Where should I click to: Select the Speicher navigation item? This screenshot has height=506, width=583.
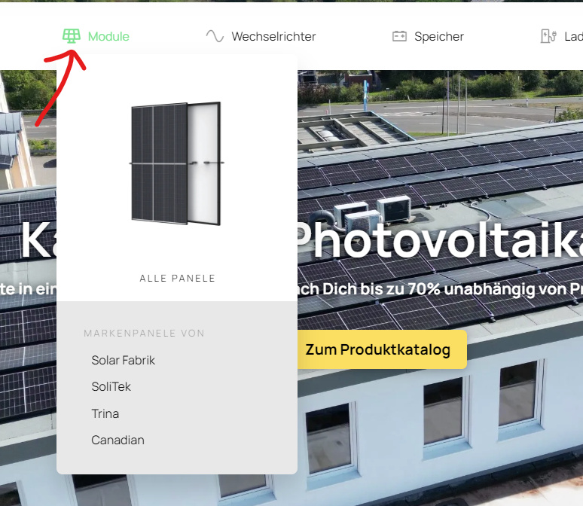pos(438,36)
